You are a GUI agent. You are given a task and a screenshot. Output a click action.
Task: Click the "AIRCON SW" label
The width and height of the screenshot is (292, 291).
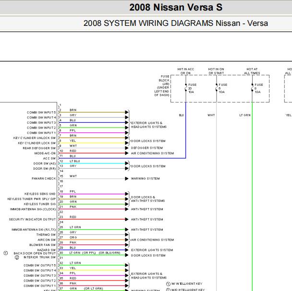[47, 240]
